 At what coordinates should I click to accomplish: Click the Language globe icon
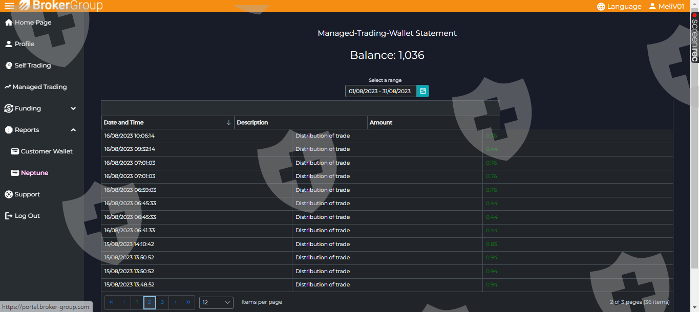[x=601, y=7]
